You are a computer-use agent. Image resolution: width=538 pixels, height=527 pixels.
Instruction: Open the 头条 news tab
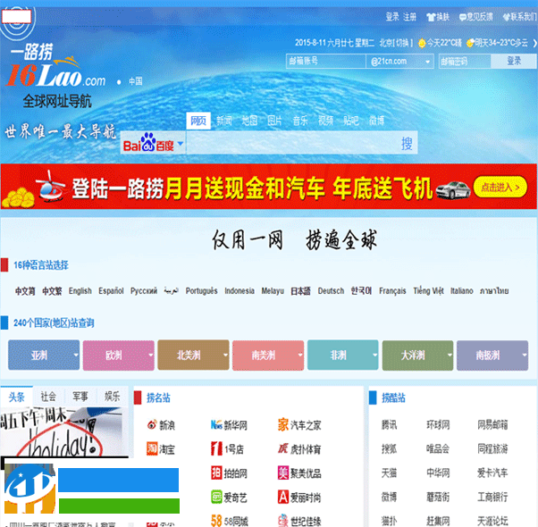16,397
